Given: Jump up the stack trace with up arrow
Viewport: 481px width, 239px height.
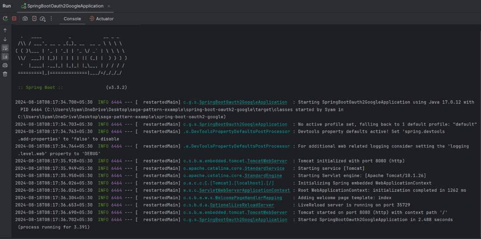Looking at the screenshot, I should click(5, 30).
